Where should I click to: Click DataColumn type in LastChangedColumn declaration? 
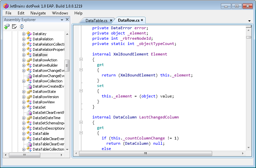coord(125,117)
